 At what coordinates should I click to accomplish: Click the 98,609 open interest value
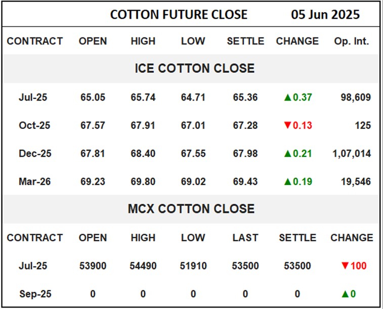click(355, 97)
